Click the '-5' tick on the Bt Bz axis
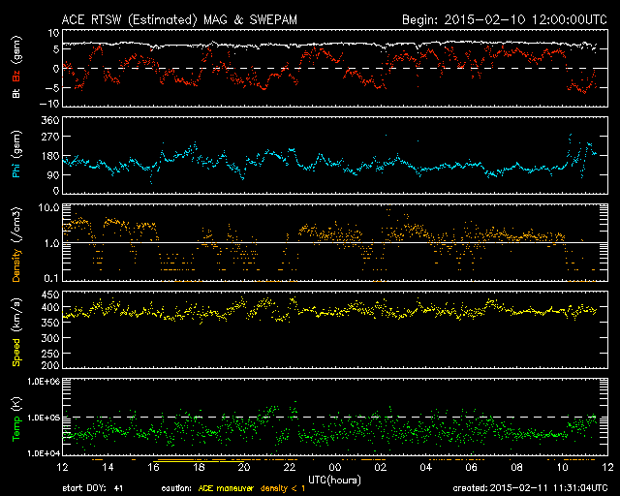620x496 pixels. coord(52,87)
